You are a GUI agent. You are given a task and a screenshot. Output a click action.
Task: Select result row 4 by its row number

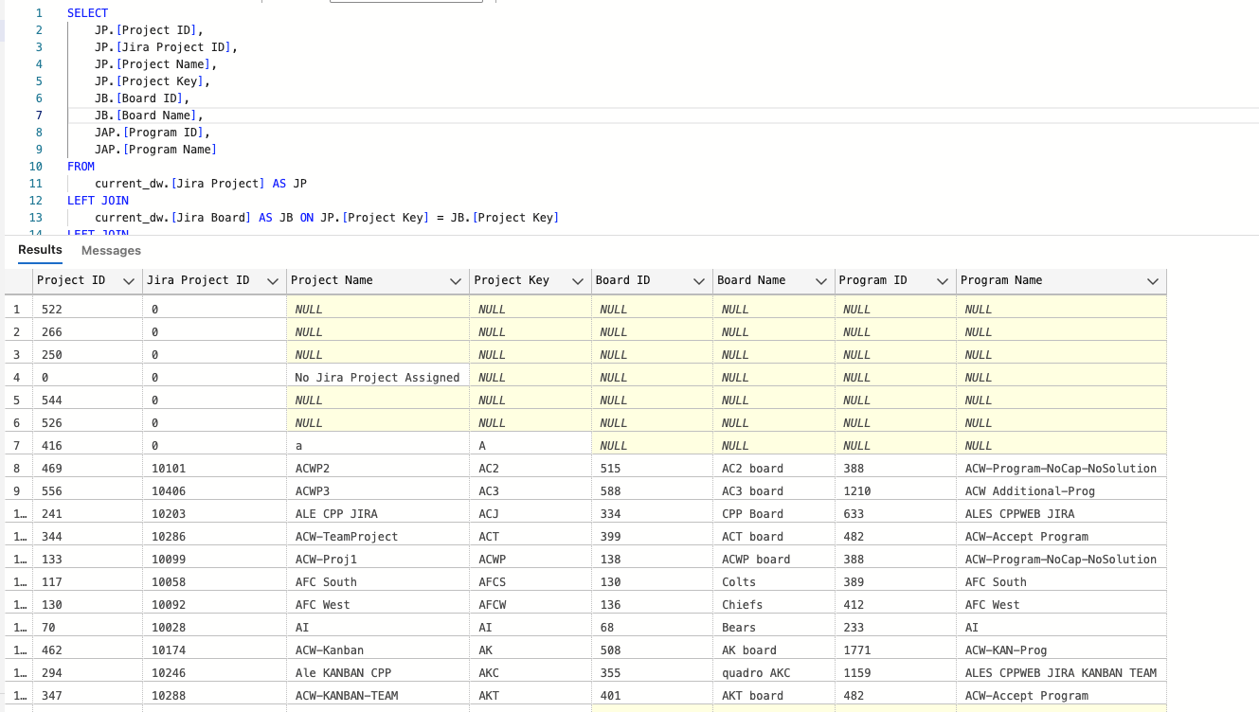(17, 378)
